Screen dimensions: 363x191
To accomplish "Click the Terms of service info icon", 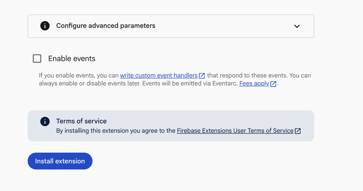I will coord(45,121).
